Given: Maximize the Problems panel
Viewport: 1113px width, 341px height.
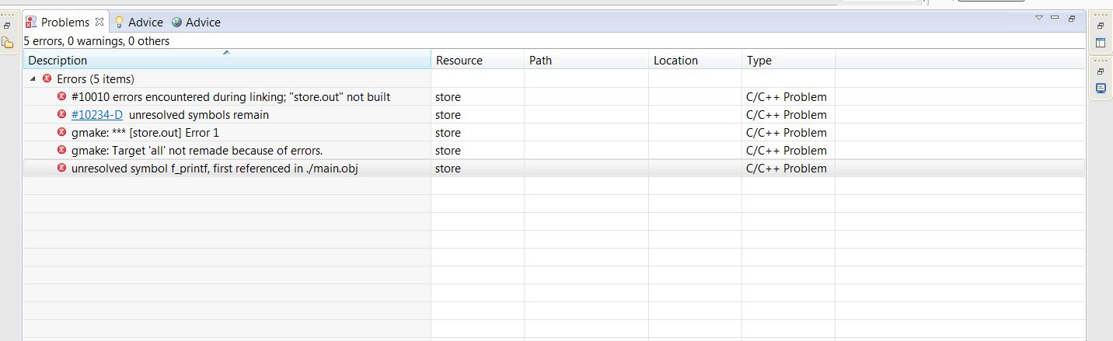Looking at the screenshot, I should (1071, 18).
